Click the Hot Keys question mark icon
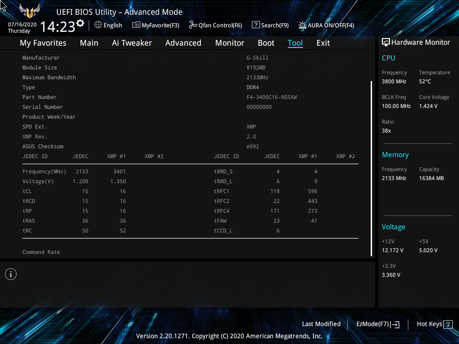The width and height of the screenshot is (459, 344). click(x=448, y=324)
